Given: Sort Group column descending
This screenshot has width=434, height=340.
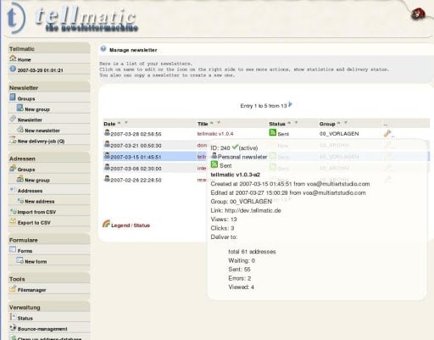Looking at the screenshot, I should [x=346, y=123].
